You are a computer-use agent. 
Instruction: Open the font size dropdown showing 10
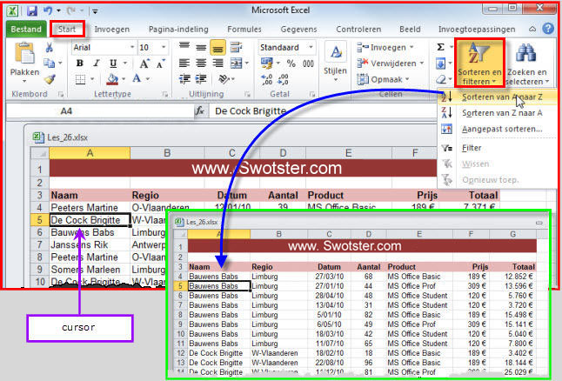(164, 47)
